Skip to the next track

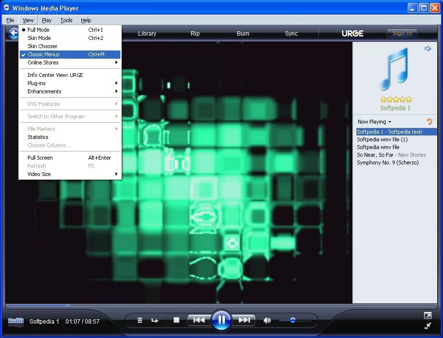244,320
